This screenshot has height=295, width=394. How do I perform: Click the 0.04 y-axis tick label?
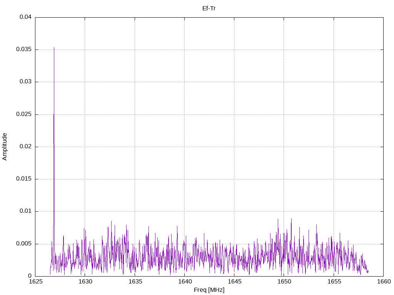coord(25,17)
